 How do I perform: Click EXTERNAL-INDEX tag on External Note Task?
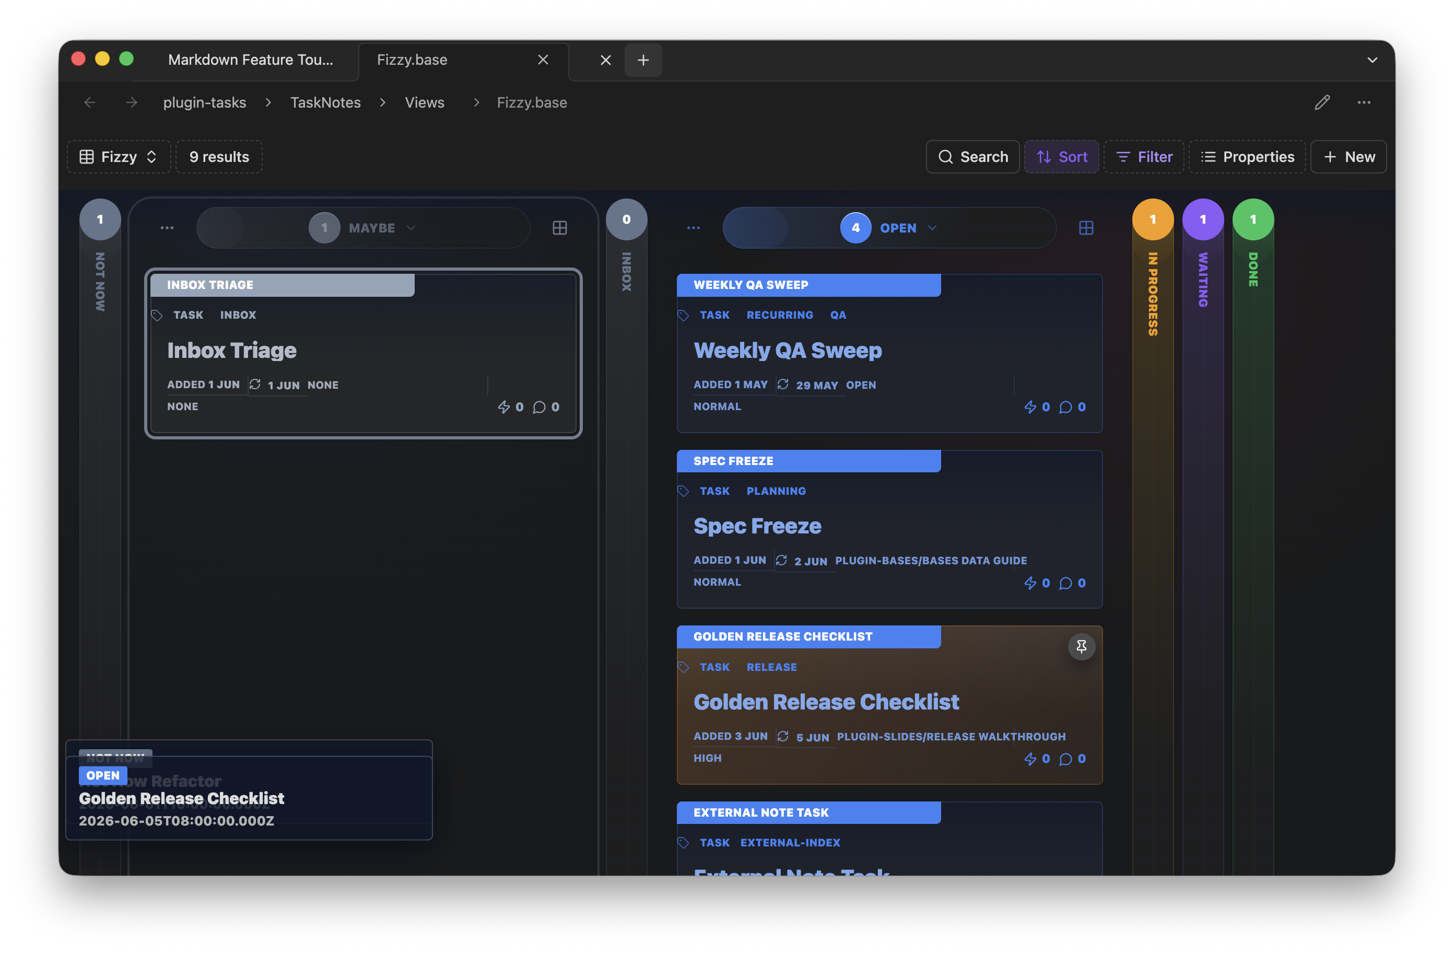790,843
